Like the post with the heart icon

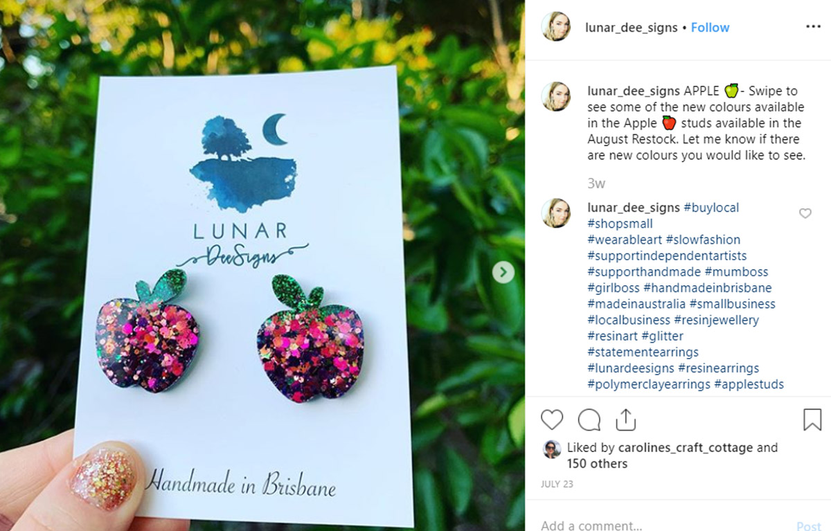pyautogui.click(x=552, y=420)
